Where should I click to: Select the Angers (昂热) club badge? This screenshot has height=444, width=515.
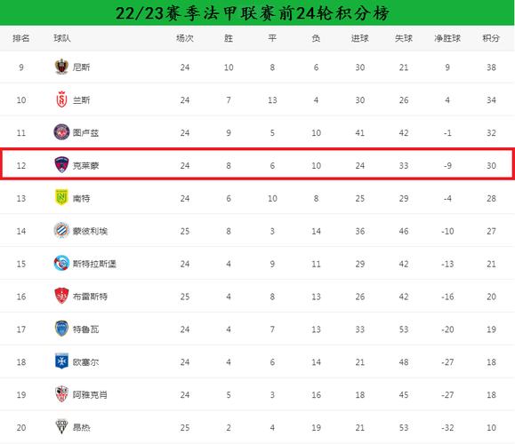pos(61,426)
